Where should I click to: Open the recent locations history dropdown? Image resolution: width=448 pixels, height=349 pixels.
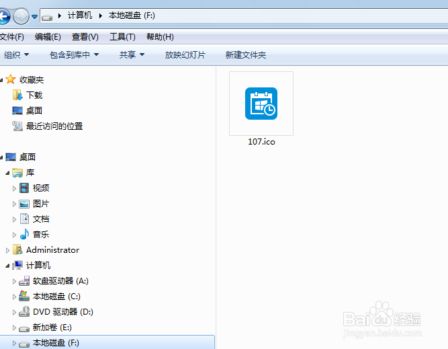coord(34,17)
